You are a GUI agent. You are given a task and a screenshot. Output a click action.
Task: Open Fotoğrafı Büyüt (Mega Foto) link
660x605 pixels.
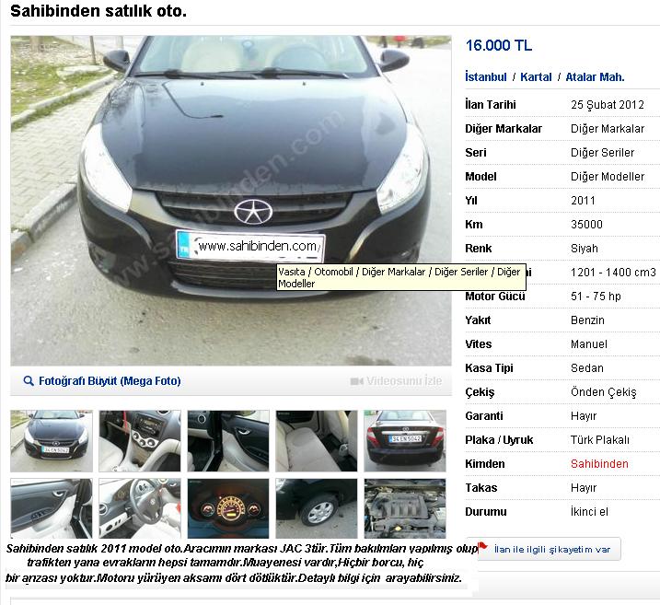110,381
